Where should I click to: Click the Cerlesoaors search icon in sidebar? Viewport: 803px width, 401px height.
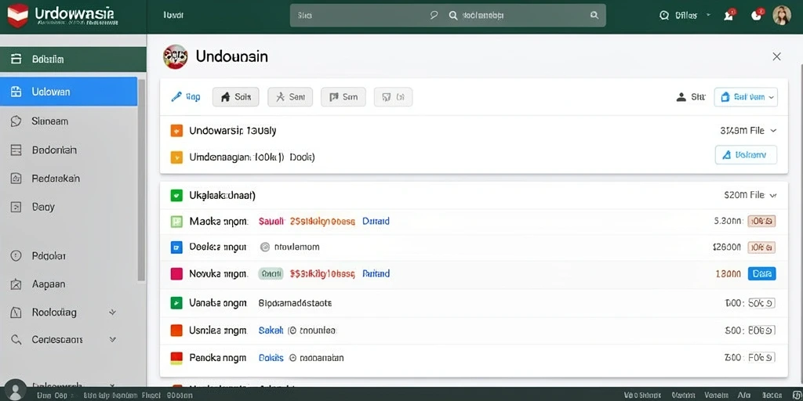(x=16, y=339)
